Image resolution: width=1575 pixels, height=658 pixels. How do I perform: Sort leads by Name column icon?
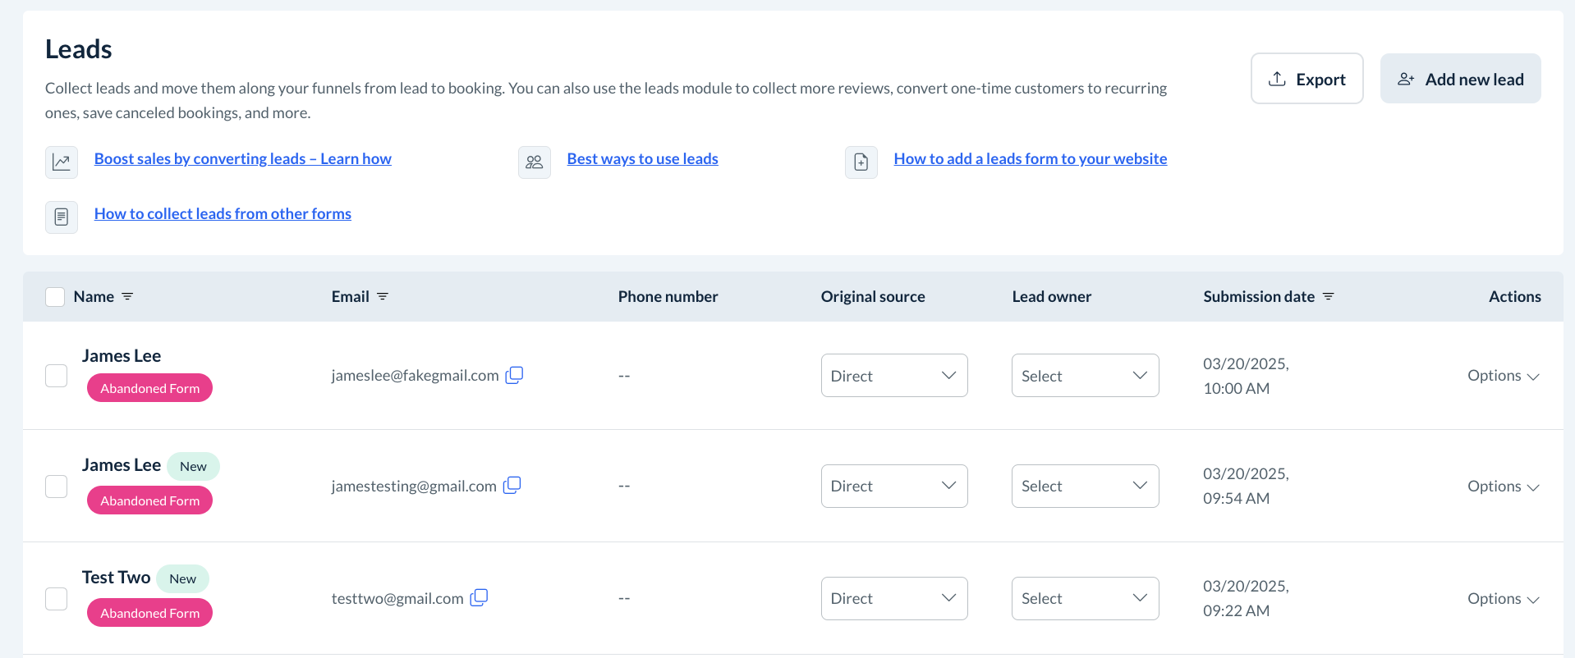[x=127, y=296]
